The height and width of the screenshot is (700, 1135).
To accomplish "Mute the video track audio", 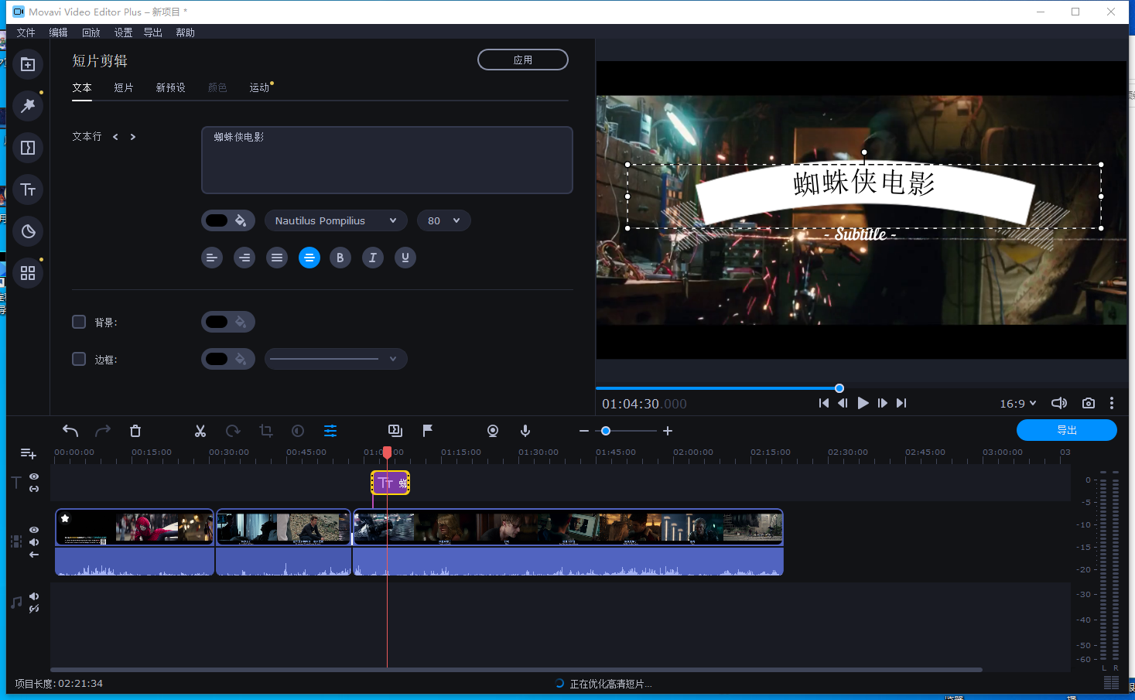I will 34,542.
